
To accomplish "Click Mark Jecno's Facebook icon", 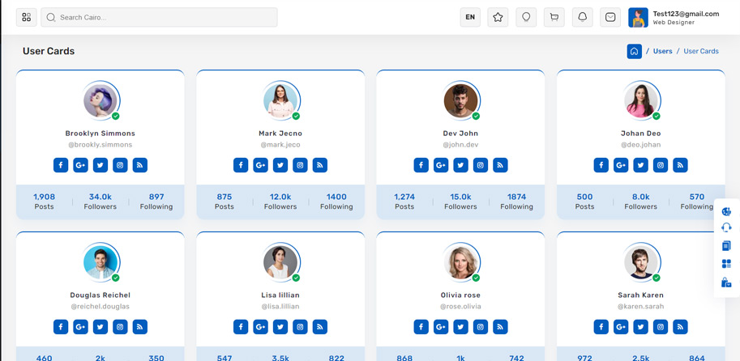I will click(241, 165).
